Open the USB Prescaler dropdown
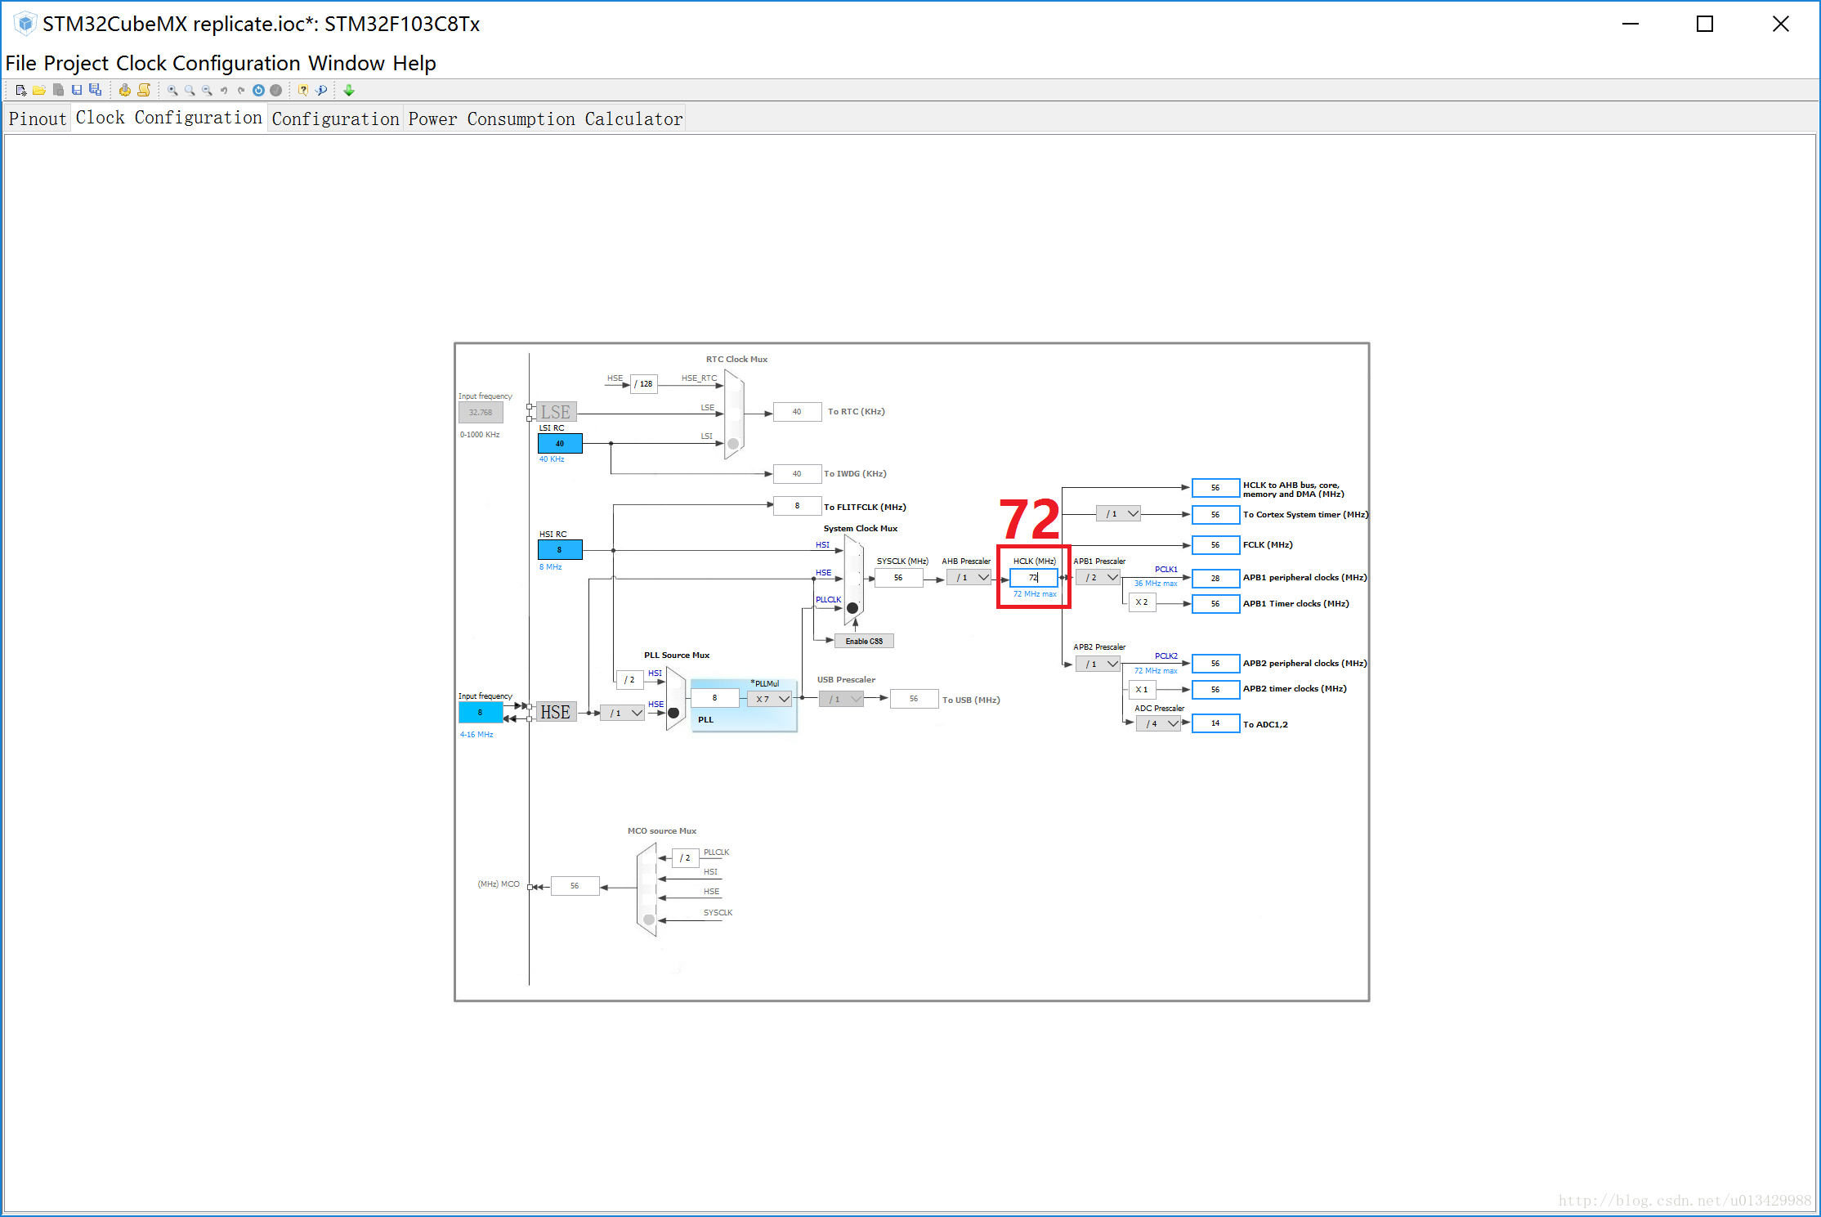 tap(842, 699)
